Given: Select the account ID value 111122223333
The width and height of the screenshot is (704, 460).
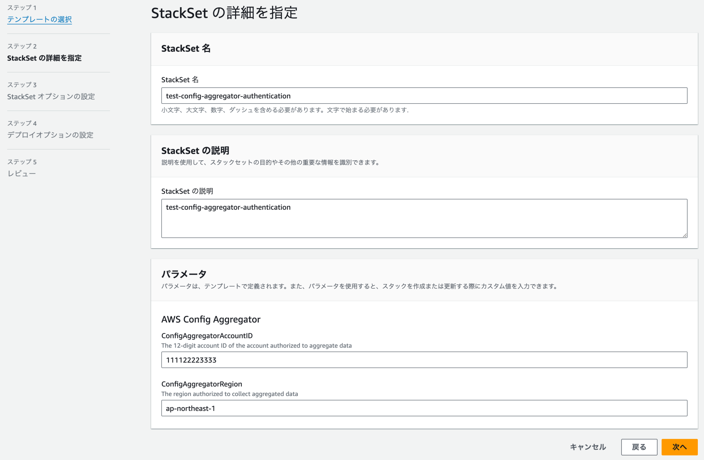Looking at the screenshot, I should click(x=191, y=360).
